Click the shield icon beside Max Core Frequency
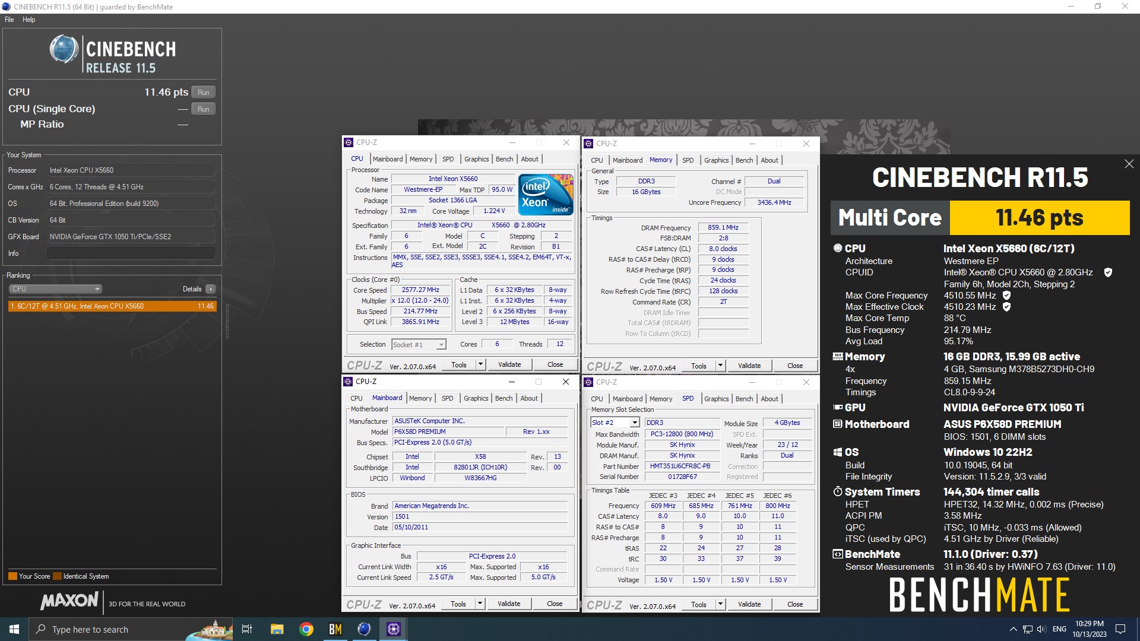Screen dimensions: 1140x641 point(1006,295)
